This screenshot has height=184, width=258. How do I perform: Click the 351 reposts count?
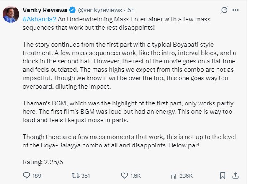click(86, 174)
